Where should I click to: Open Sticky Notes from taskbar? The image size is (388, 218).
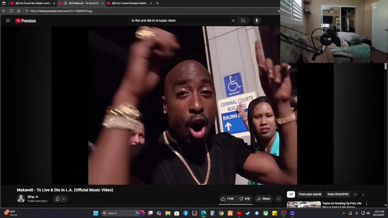(275, 213)
